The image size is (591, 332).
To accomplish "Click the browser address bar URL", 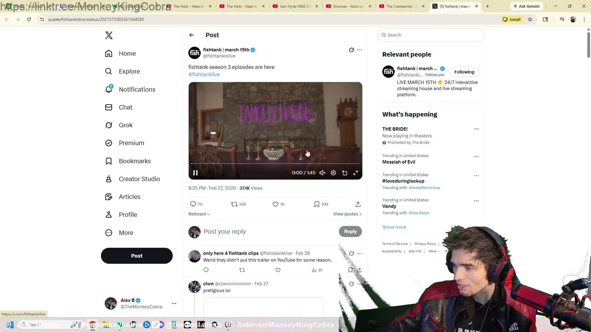I will [96, 19].
